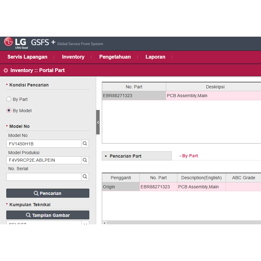Click the LG logo in header
This screenshot has width=261, height=261.
(16, 43)
